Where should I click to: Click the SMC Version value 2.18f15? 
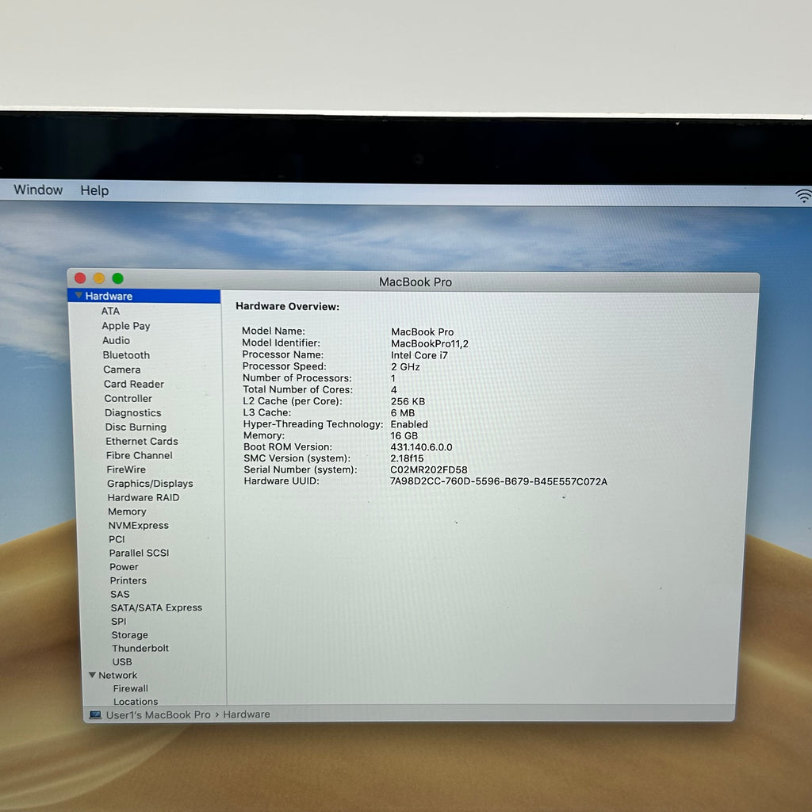tap(407, 458)
